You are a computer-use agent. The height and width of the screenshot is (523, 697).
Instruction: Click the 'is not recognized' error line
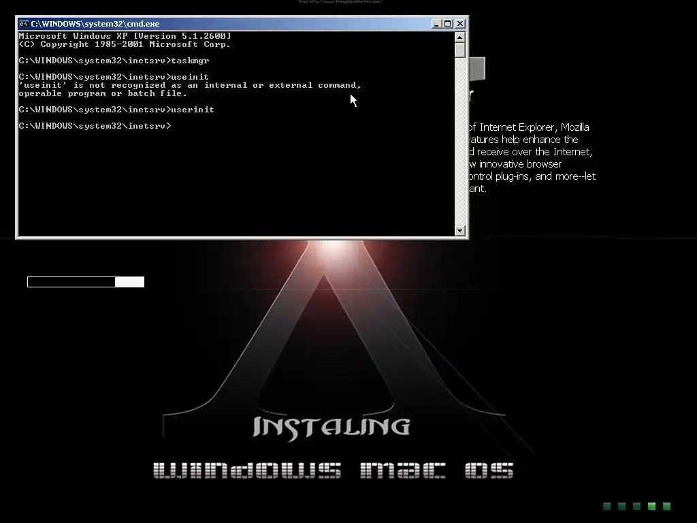(190, 85)
